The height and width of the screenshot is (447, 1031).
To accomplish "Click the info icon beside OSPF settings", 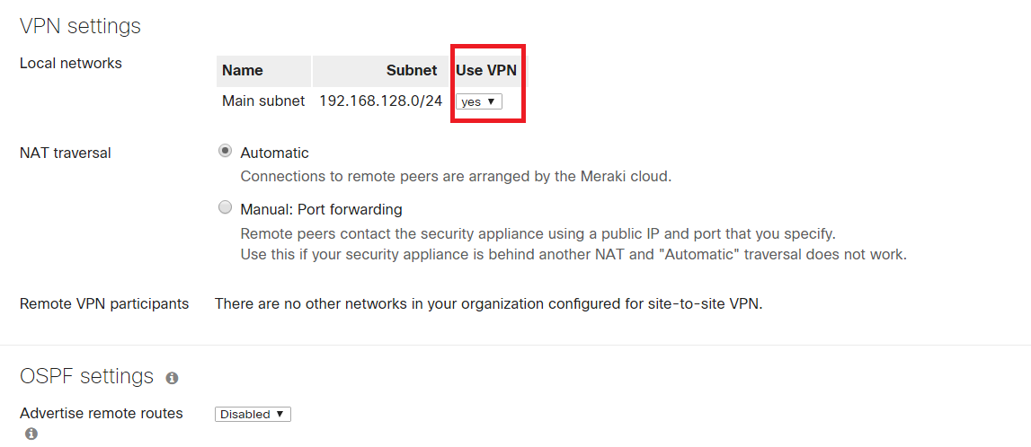I will 172,379.
